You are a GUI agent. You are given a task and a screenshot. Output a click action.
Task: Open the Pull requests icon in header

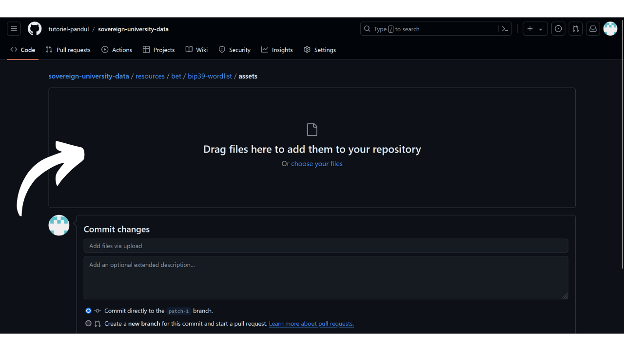(576, 29)
